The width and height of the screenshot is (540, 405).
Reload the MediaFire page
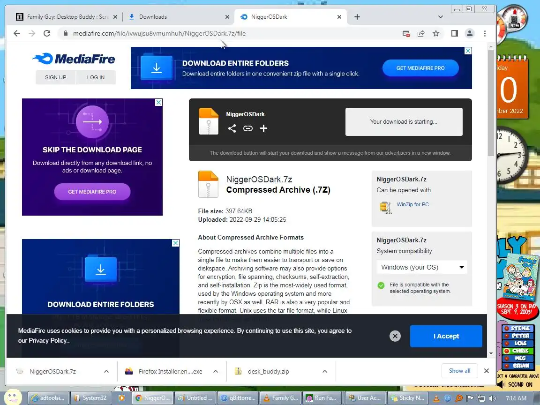[47, 33]
